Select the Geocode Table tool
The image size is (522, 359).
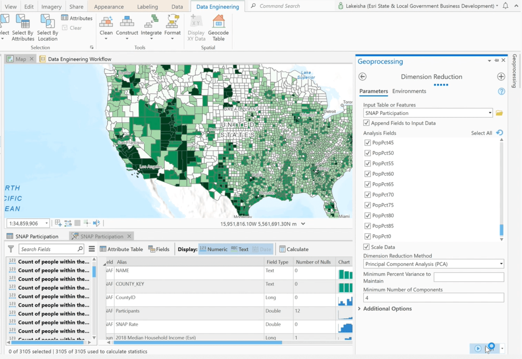click(x=218, y=27)
